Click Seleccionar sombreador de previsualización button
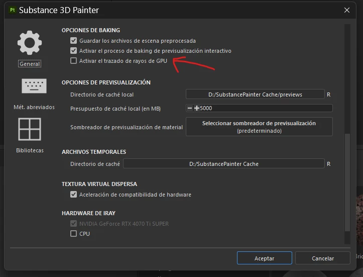 (259, 127)
